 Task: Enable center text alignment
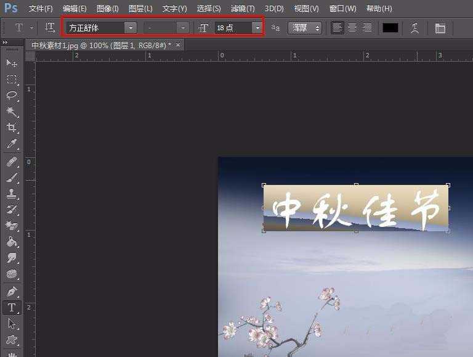click(352, 28)
